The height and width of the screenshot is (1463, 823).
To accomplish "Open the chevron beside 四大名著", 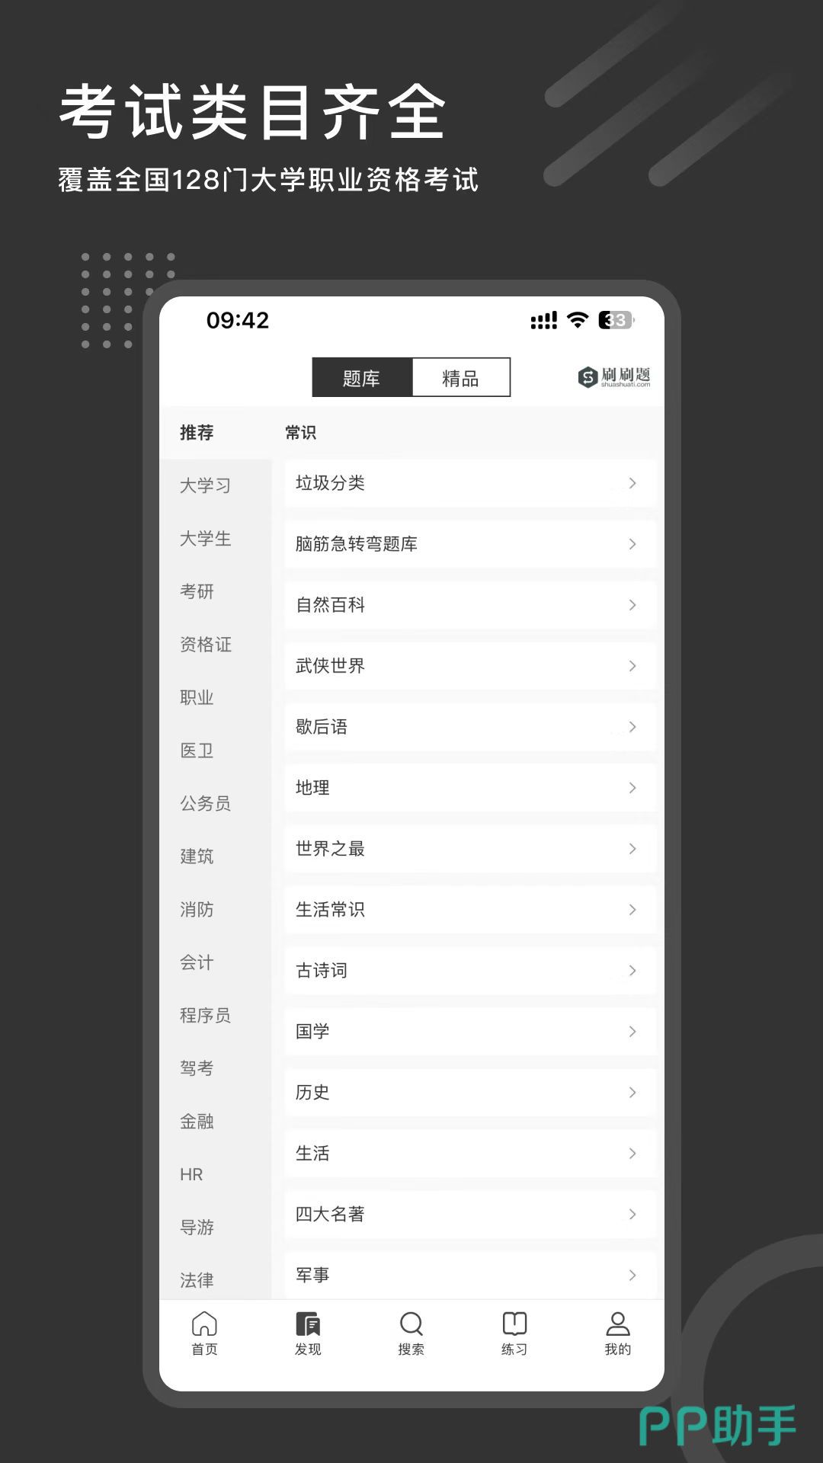I will 632,1215.
